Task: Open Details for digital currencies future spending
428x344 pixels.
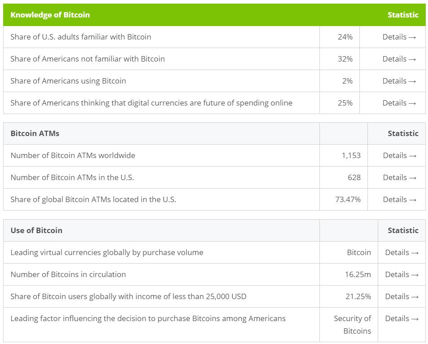Action: point(399,103)
